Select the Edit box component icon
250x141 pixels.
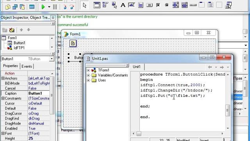[132, 5]
